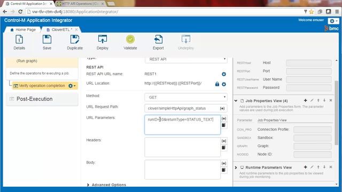
Task: Move Job Properties parameter down
Action: [324, 100]
